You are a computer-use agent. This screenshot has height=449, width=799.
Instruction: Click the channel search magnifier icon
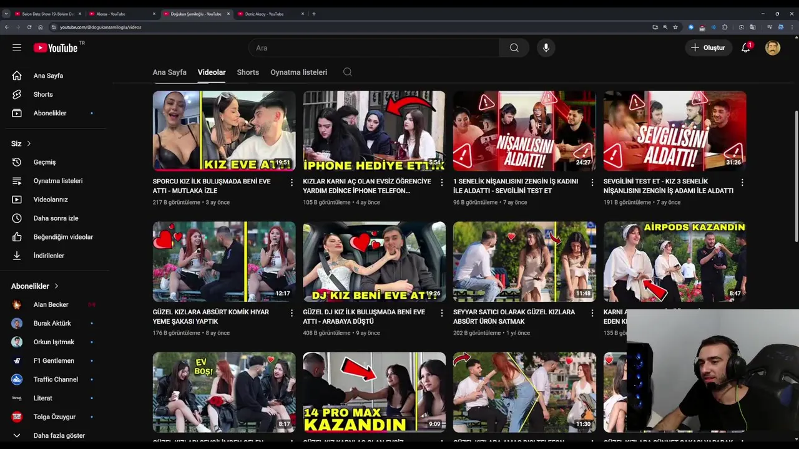pyautogui.click(x=348, y=72)
